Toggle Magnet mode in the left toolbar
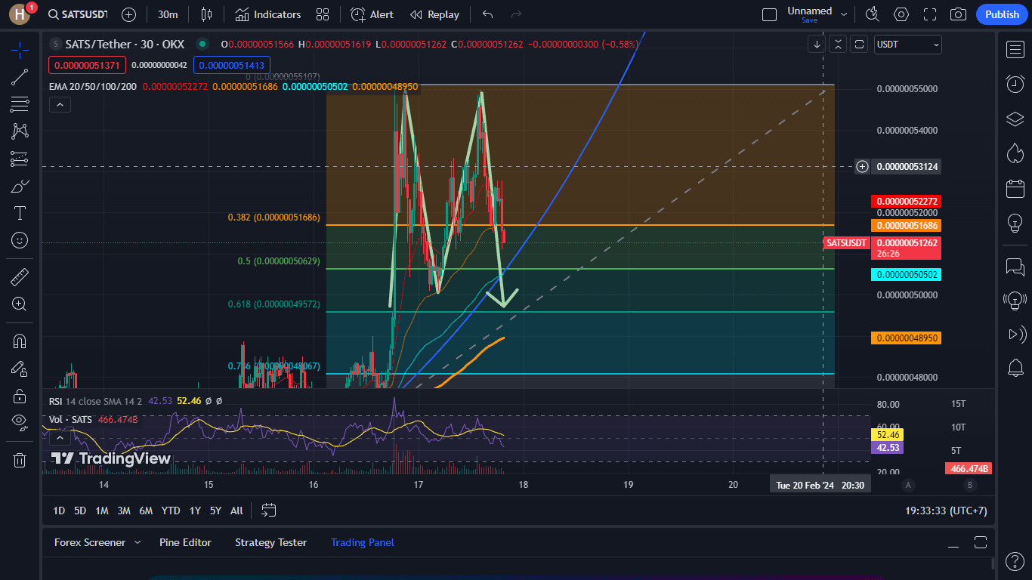 19,340
